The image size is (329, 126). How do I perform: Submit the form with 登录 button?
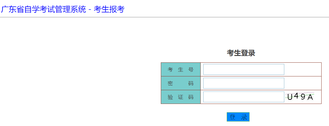coord(238,117)
